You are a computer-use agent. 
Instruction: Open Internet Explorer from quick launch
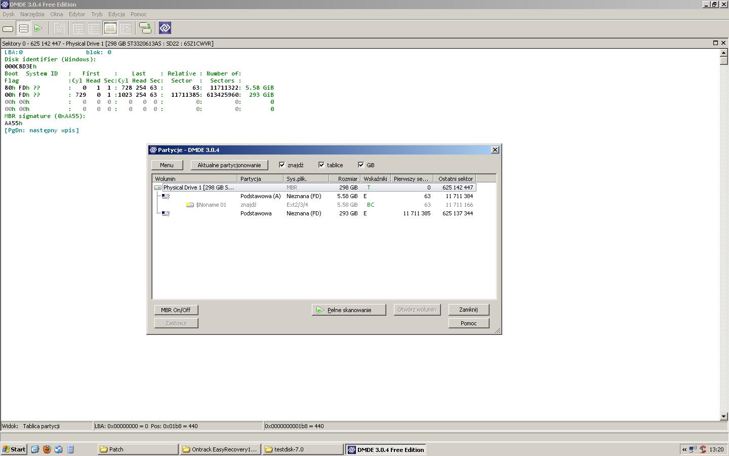coord(35,449)
